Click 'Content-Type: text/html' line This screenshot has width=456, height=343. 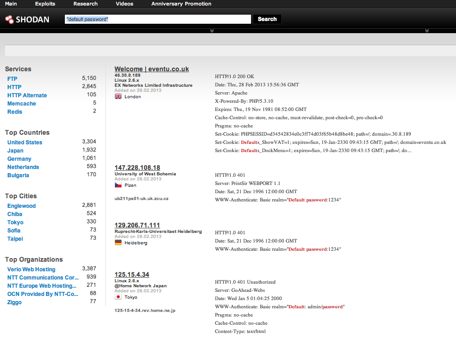240,331
